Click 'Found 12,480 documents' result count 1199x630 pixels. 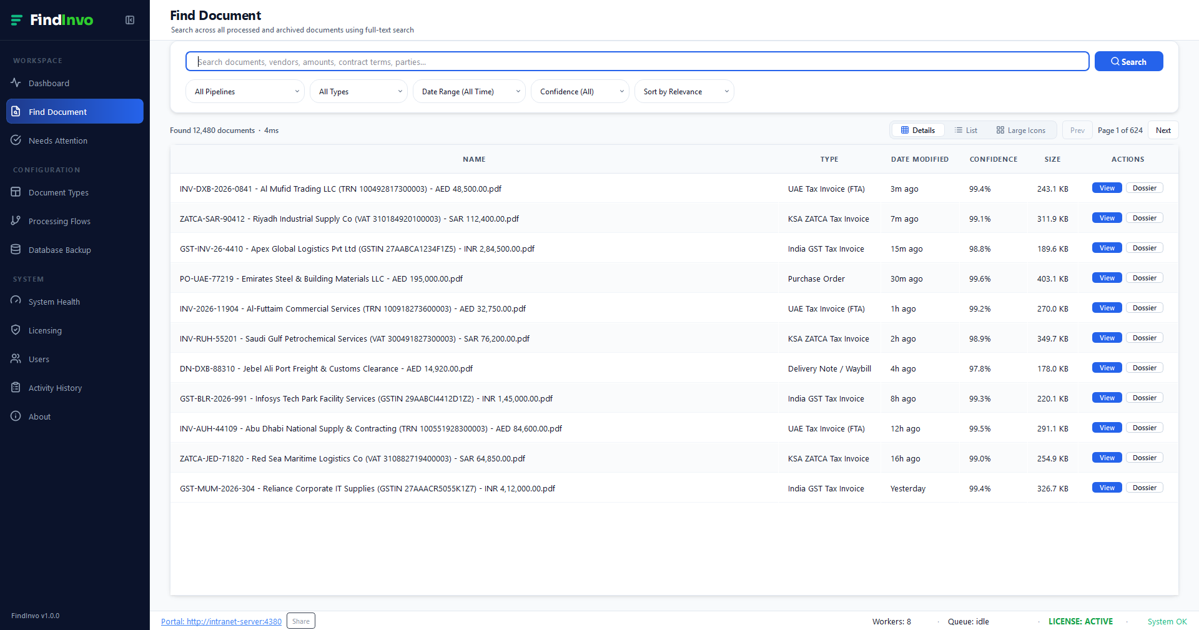[212, 130]
